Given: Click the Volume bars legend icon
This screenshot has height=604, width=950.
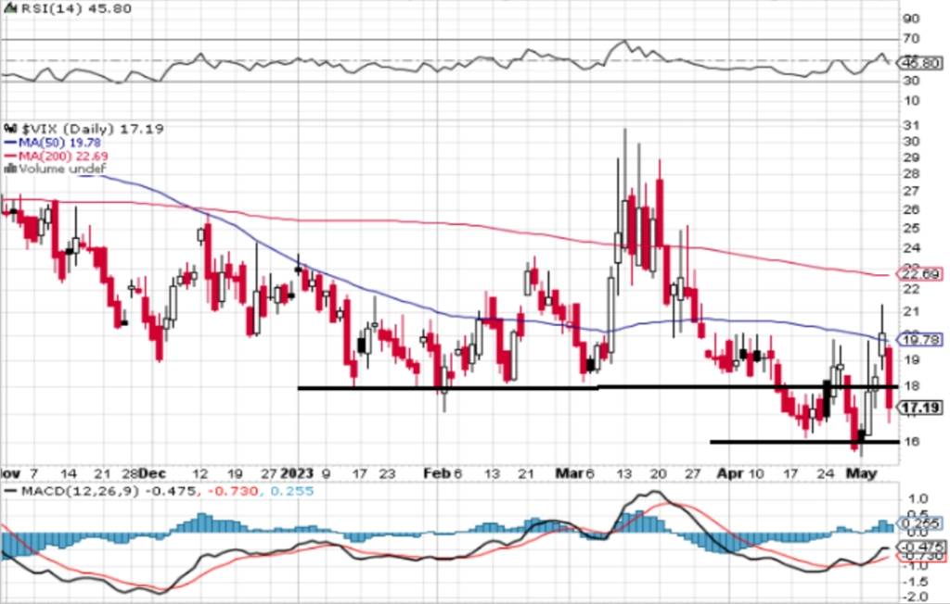Looking at the screenshot, I should tap(10, 169).
